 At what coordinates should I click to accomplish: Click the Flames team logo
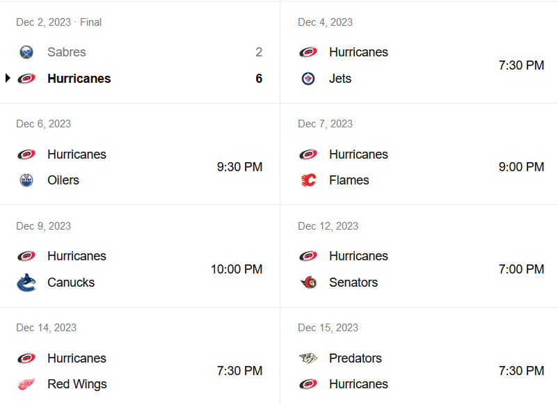coord(308,180)
